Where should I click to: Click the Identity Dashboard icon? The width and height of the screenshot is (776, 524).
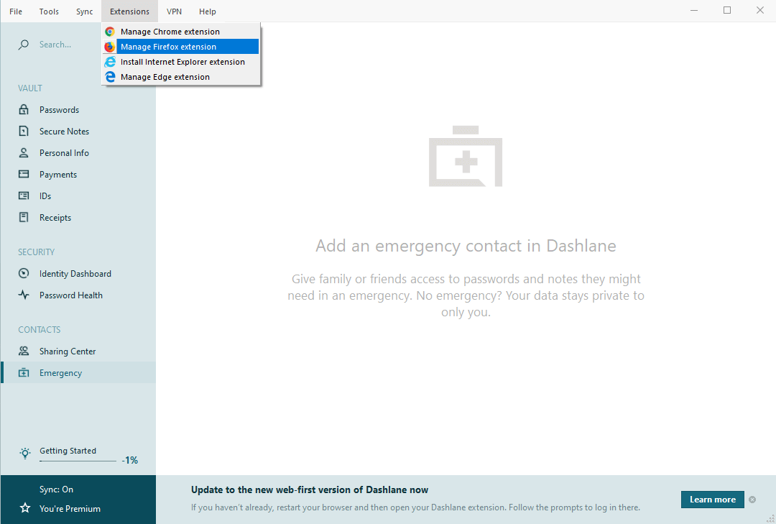(x=24, y=273)
